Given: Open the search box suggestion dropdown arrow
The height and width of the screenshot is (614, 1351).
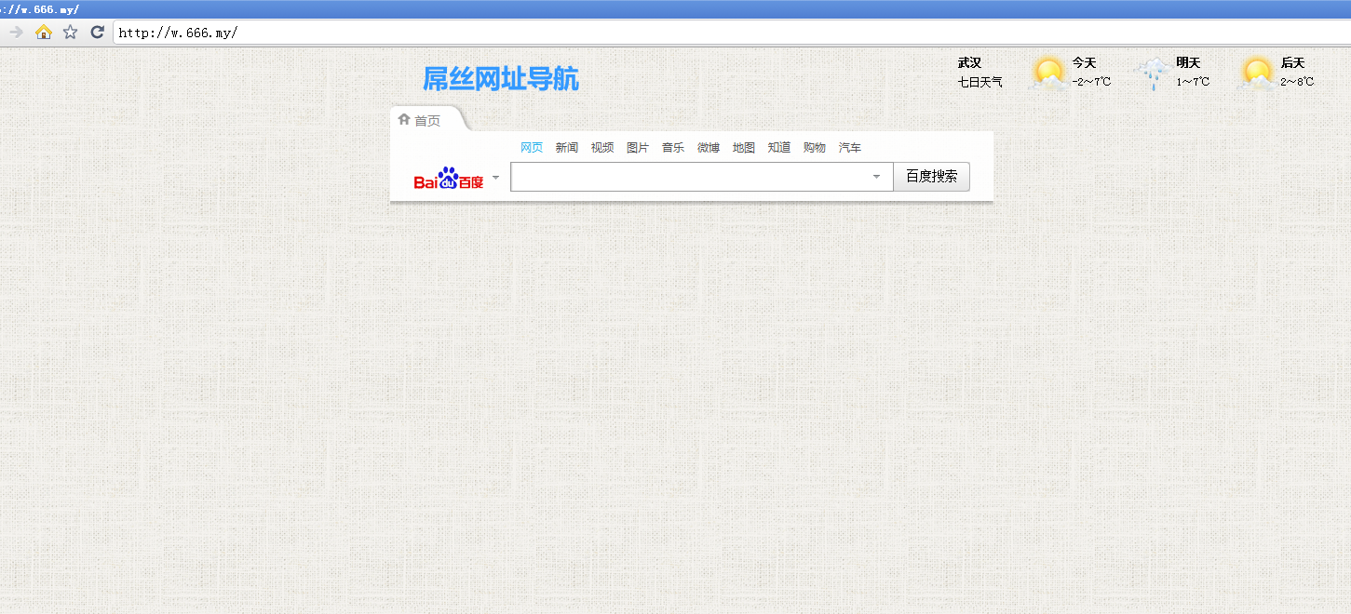Looking at the screenshot, I should 876,177.
